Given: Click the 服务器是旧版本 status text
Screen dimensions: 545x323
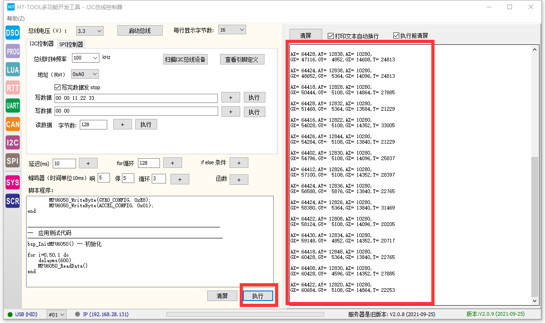Looking at the screenshot, I should tap(391, 314).
